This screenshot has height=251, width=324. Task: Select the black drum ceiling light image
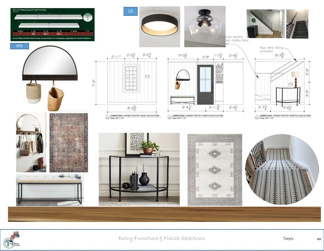coord(160,27)
